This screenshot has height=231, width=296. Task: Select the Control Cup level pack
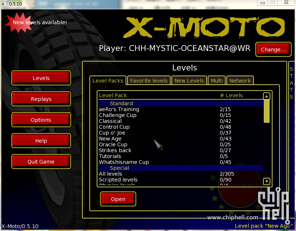[181, 127]
